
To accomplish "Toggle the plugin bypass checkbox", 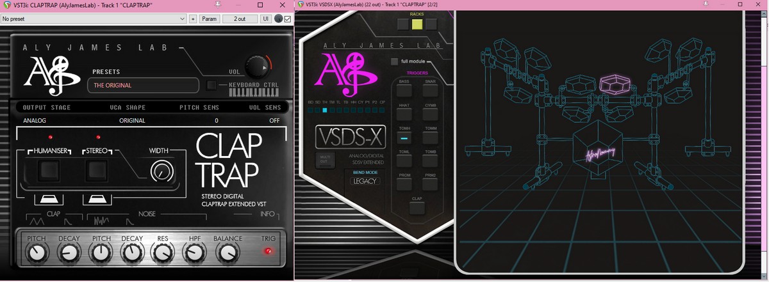I will coord(287,19).
